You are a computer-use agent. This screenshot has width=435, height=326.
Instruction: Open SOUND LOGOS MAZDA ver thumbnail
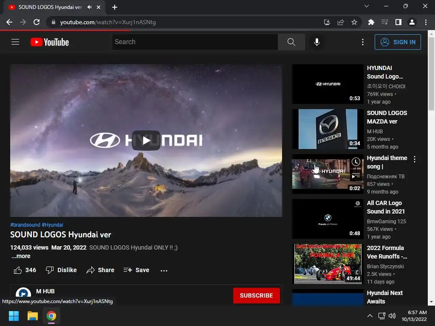[328, 129]
